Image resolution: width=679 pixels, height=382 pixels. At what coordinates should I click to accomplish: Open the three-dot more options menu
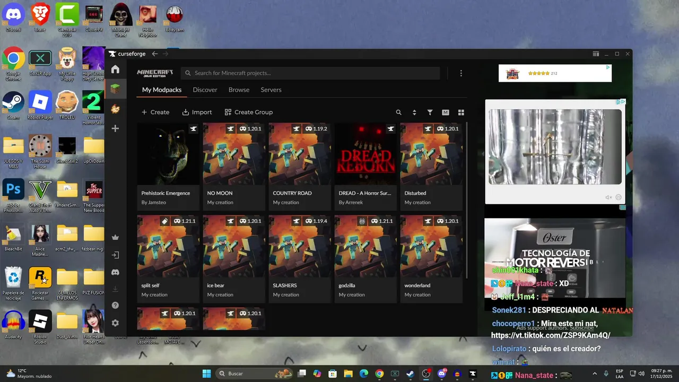click(461, 73)
